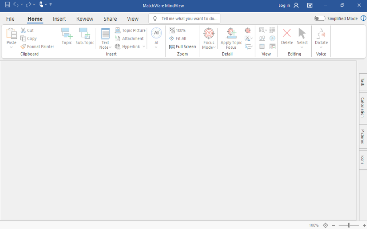Image resolution: width=367 pixels, height=229 pixels.
Task: Select the Home ribbon tab
Action: click(x=35, y=19)
